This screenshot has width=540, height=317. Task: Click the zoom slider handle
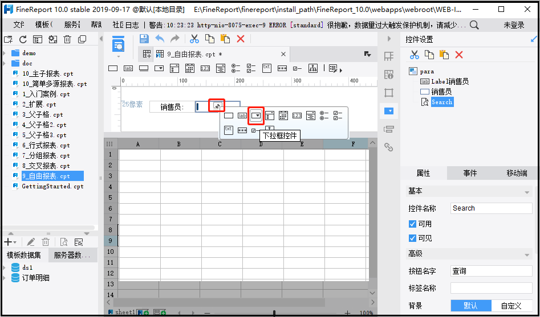pos(274,313)
